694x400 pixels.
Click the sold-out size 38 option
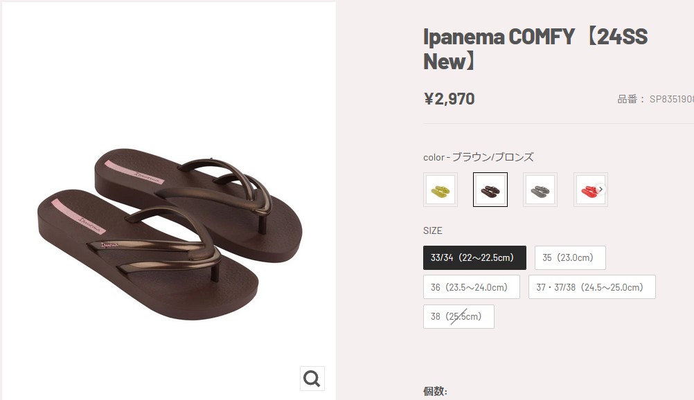[x=459, y=316]
